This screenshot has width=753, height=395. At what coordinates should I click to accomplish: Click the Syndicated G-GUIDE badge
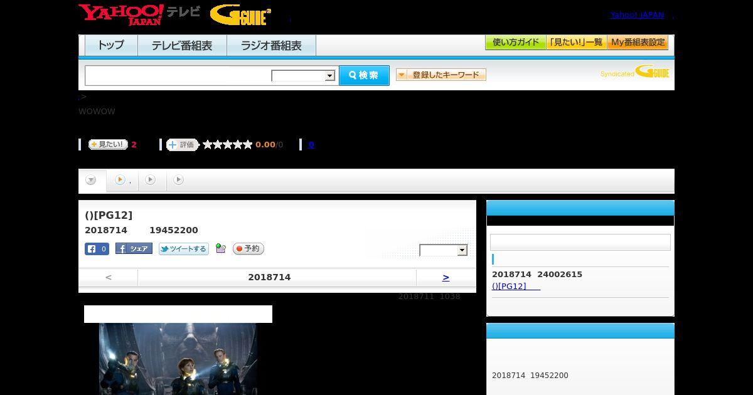click(x=634, y=71)
